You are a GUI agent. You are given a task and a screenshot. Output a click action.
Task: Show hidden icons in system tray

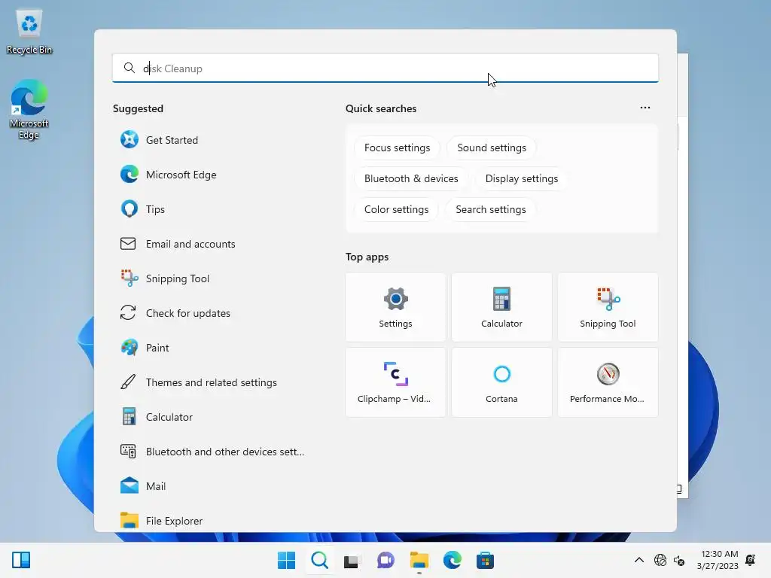coord(638,560)
